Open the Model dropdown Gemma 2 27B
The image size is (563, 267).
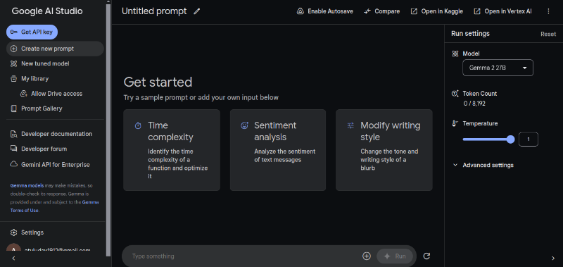(498, 68)
